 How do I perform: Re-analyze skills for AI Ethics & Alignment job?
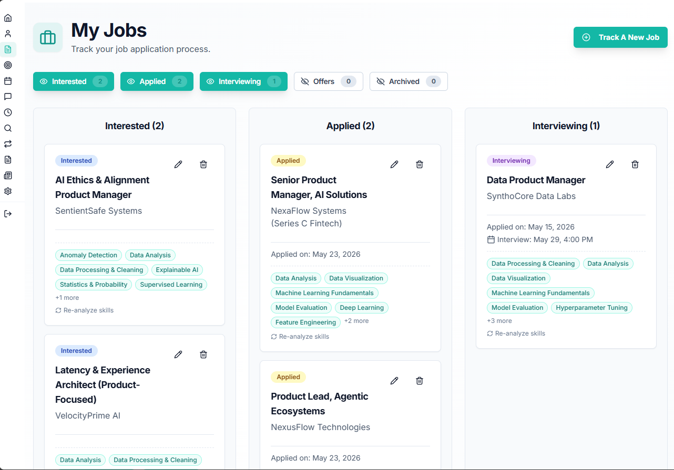coord(85,310)
